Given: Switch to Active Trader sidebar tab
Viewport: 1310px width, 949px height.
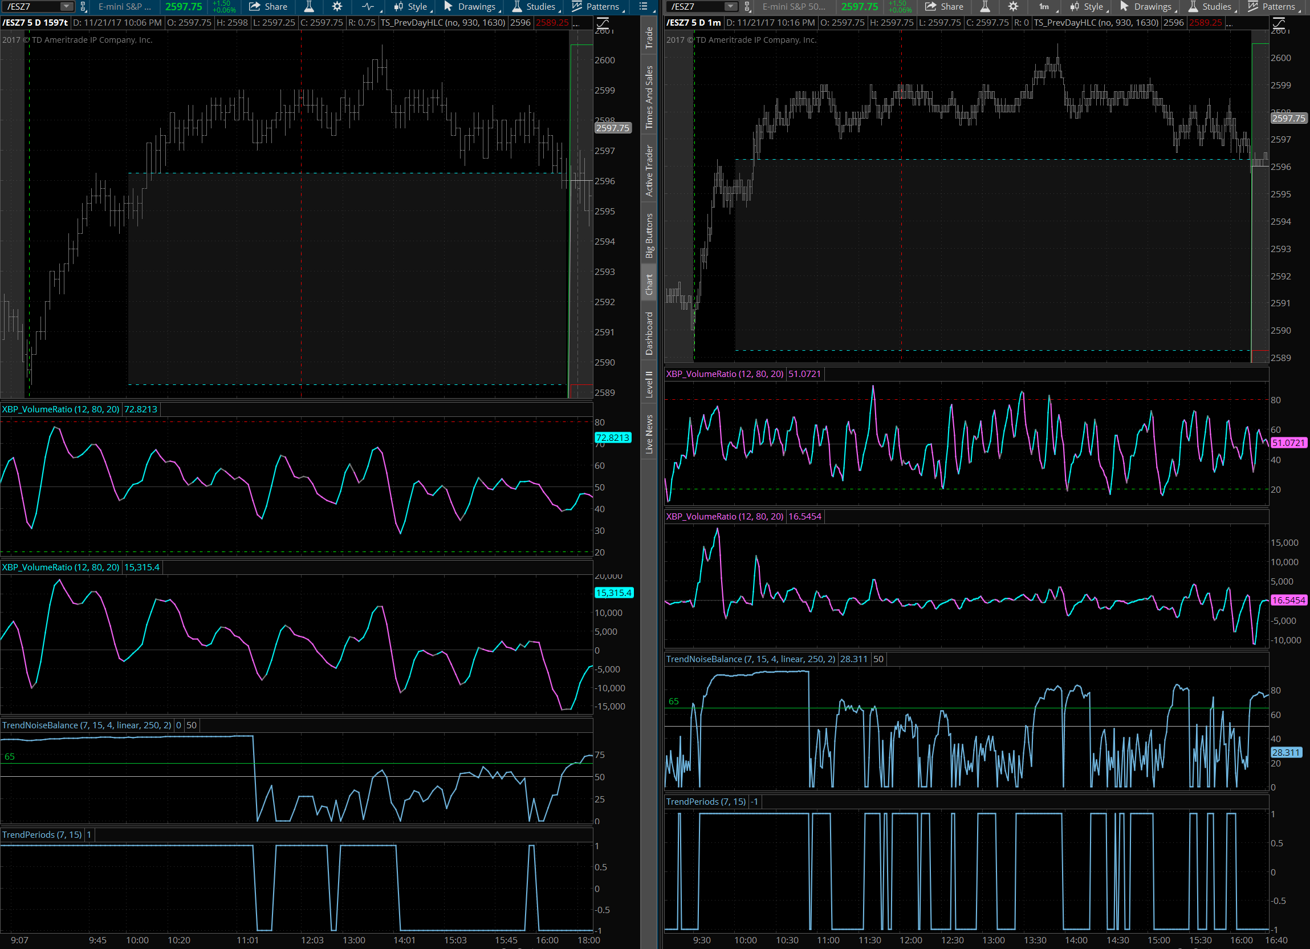Looking at the screenshot, I should coord(649,171).
